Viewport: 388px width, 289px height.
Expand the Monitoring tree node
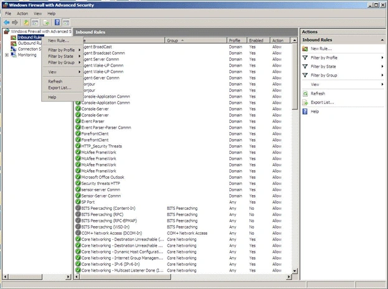click(7, 55)
